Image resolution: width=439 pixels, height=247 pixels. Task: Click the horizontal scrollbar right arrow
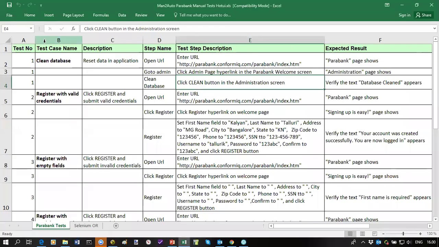[x=430, y=226]
